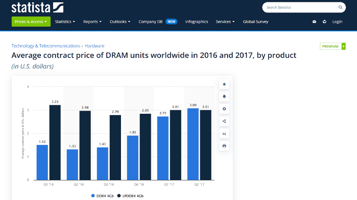Click into the Search Statistics field
Screen dimensions: 357x200
click(299, 8)
